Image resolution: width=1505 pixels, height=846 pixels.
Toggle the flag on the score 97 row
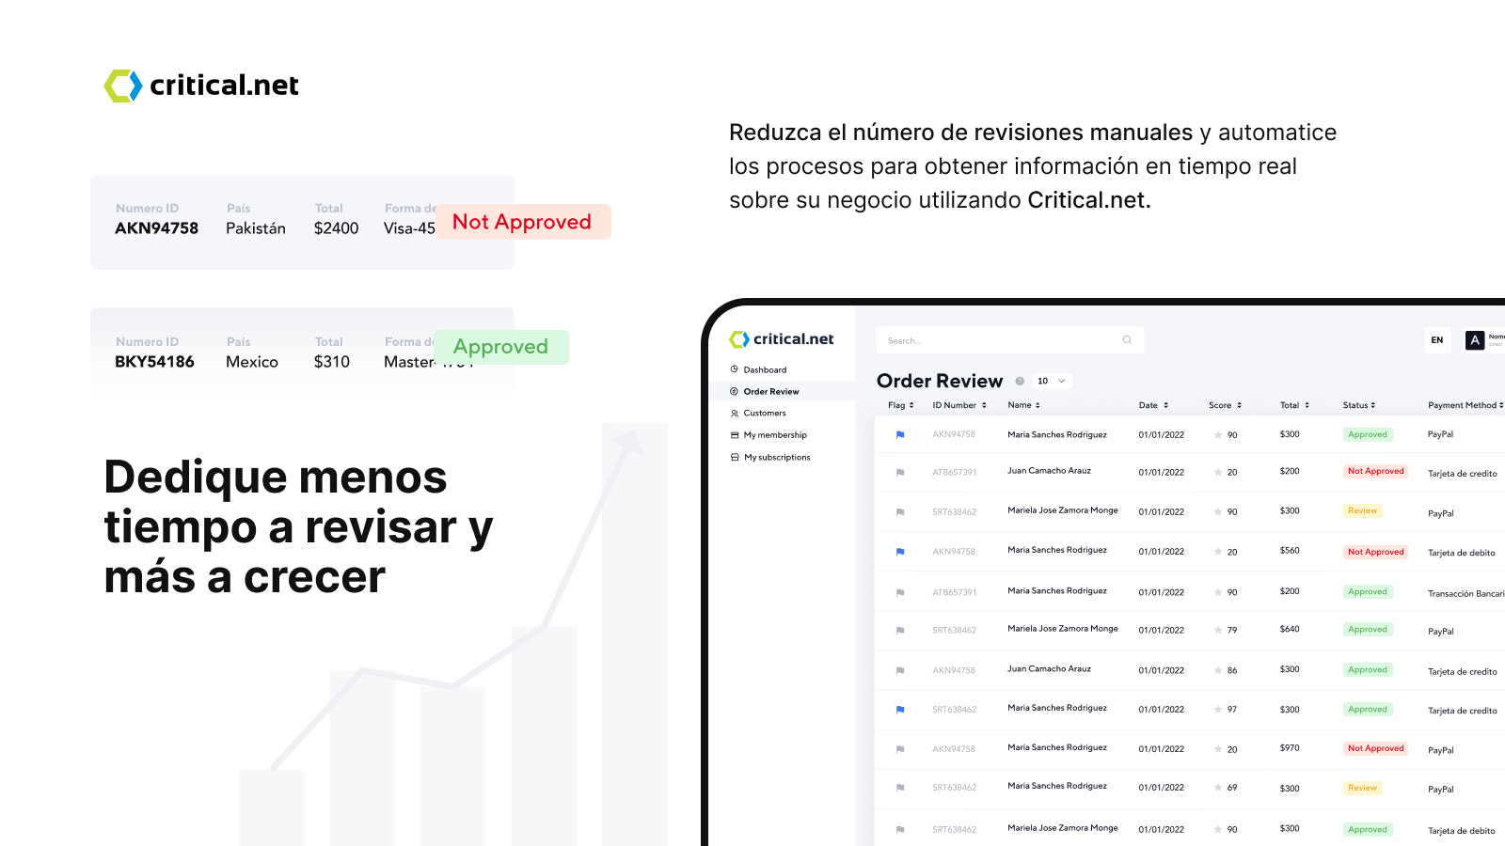pos(900,710)
